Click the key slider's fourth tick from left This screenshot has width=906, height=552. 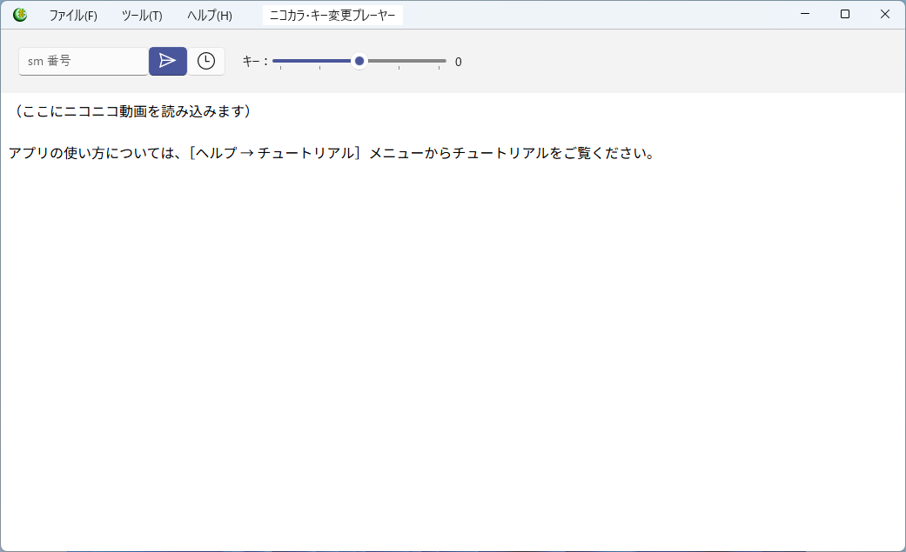(399, 62)
